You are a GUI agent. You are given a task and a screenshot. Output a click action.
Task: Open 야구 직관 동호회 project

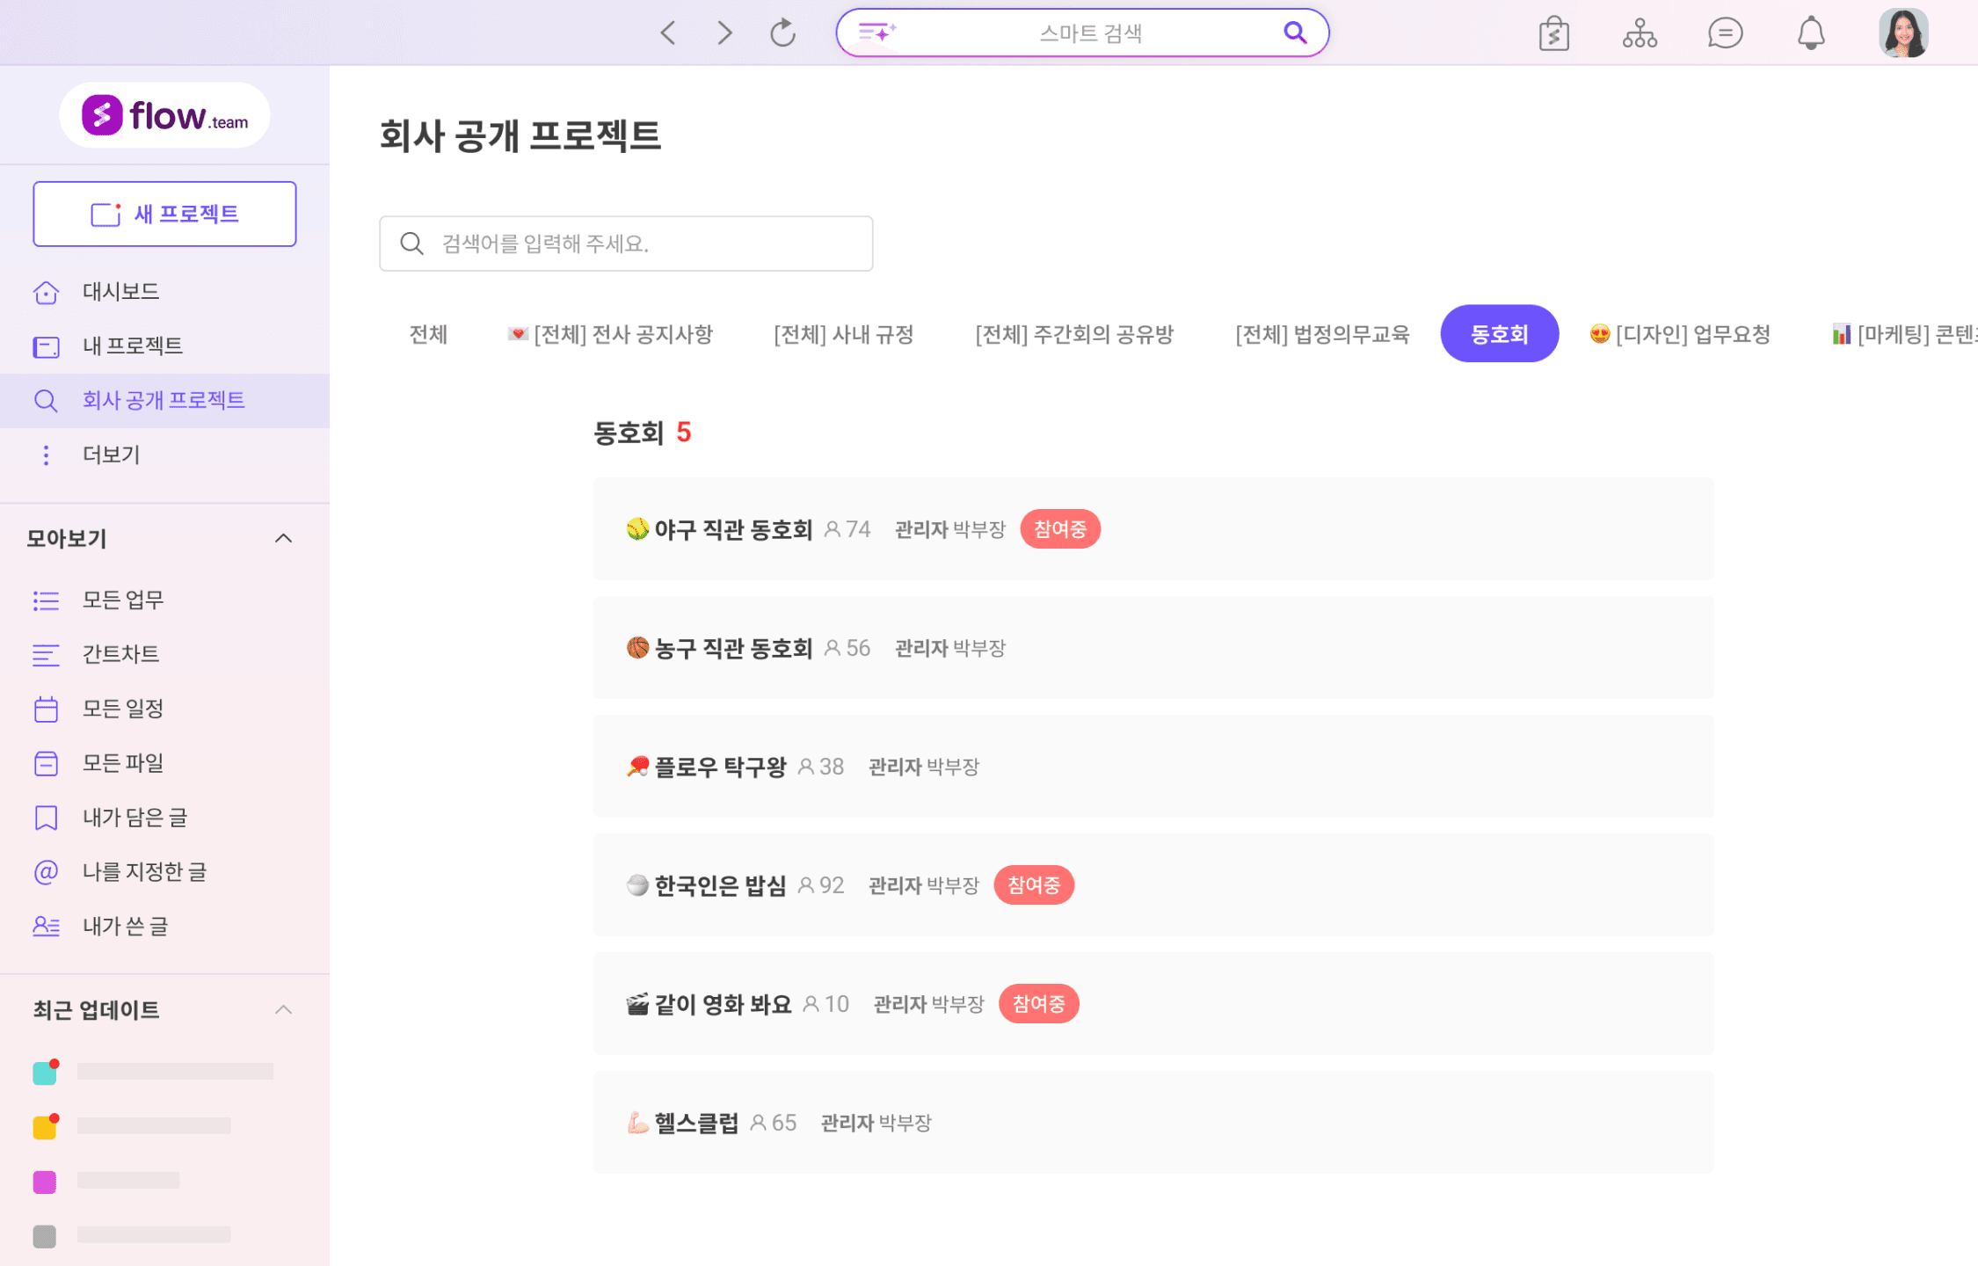pyautogui.click(x=732, y=529)
